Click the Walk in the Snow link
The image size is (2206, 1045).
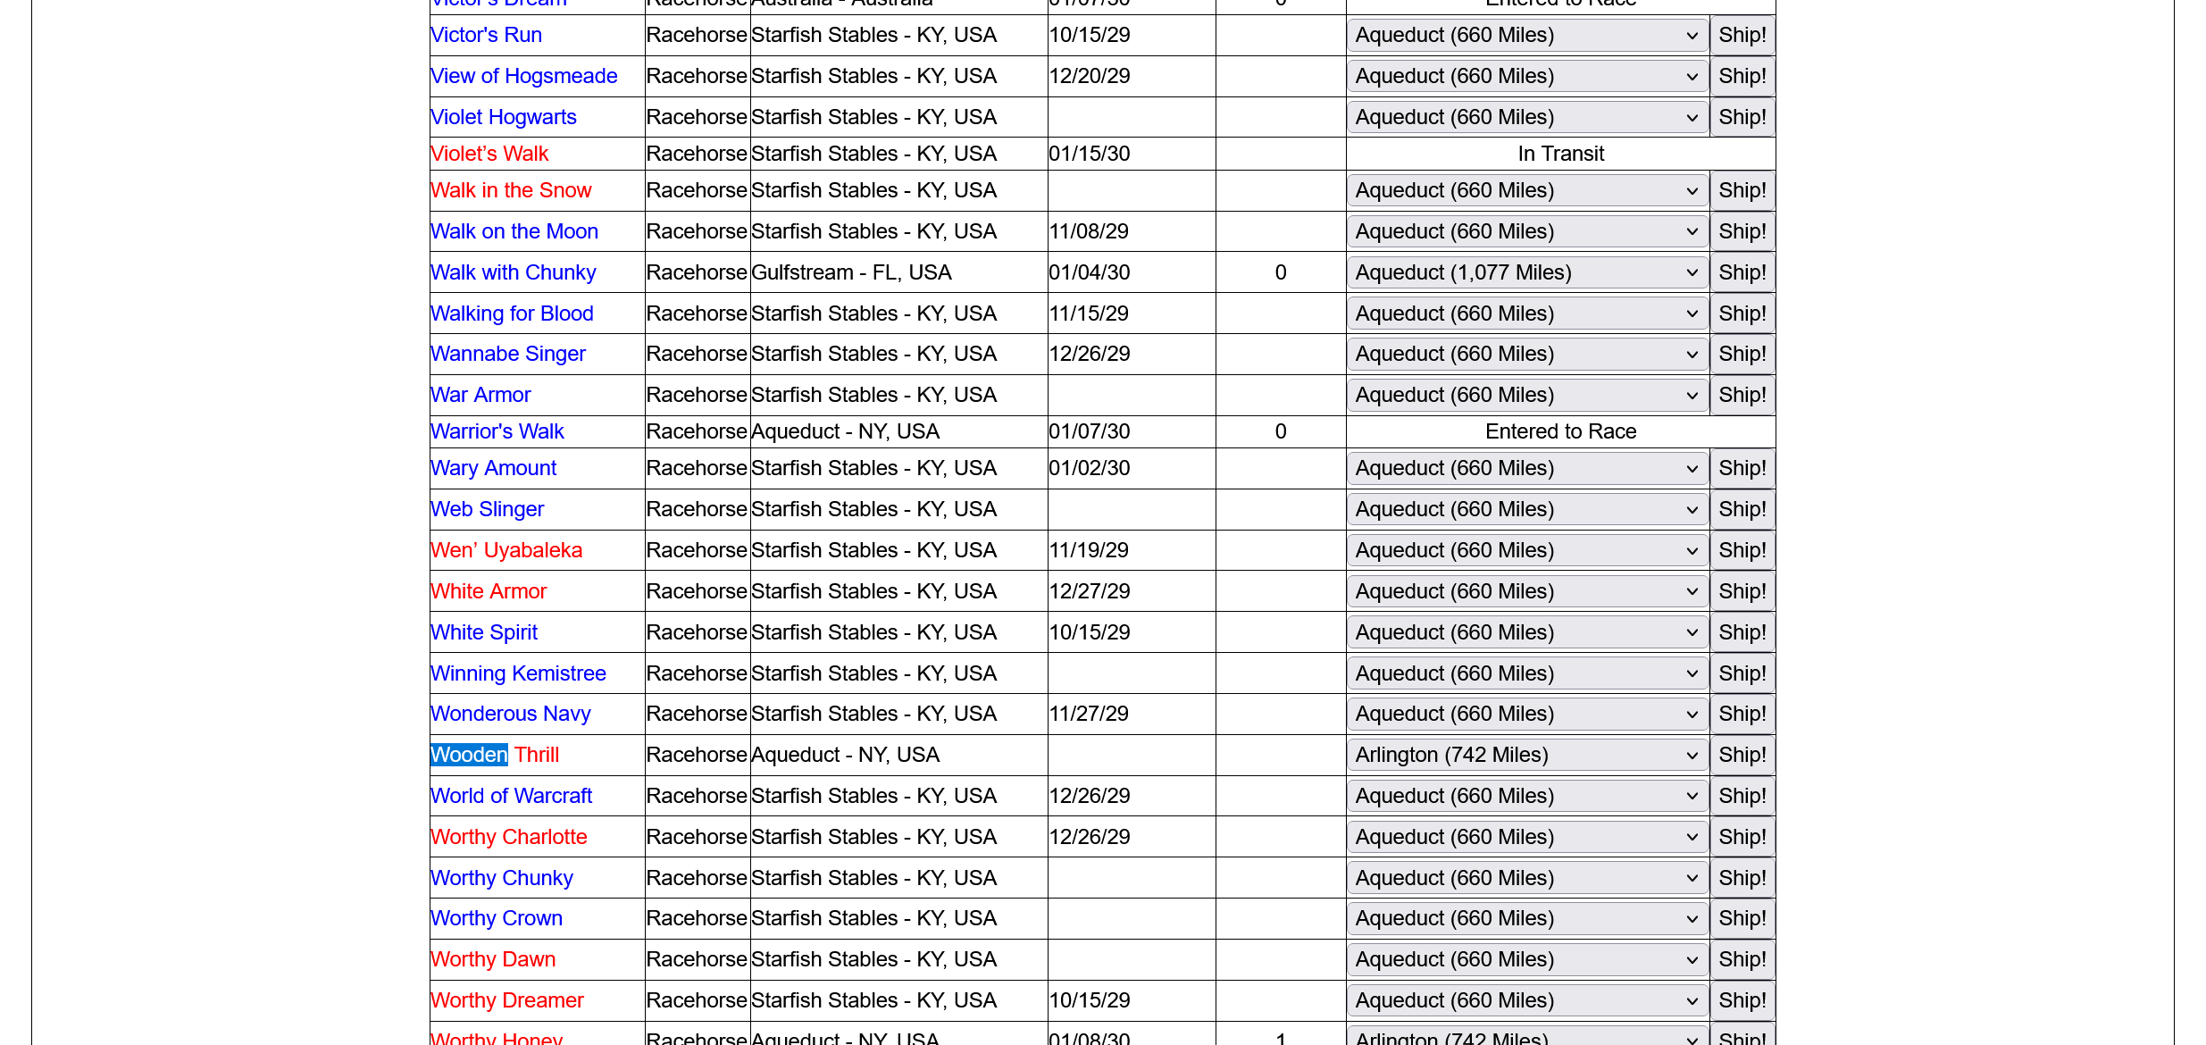coord(510,190)
